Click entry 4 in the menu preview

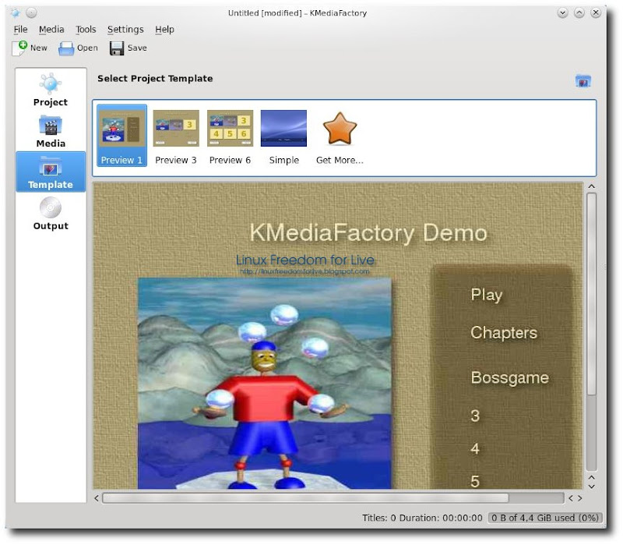[475, 449]
